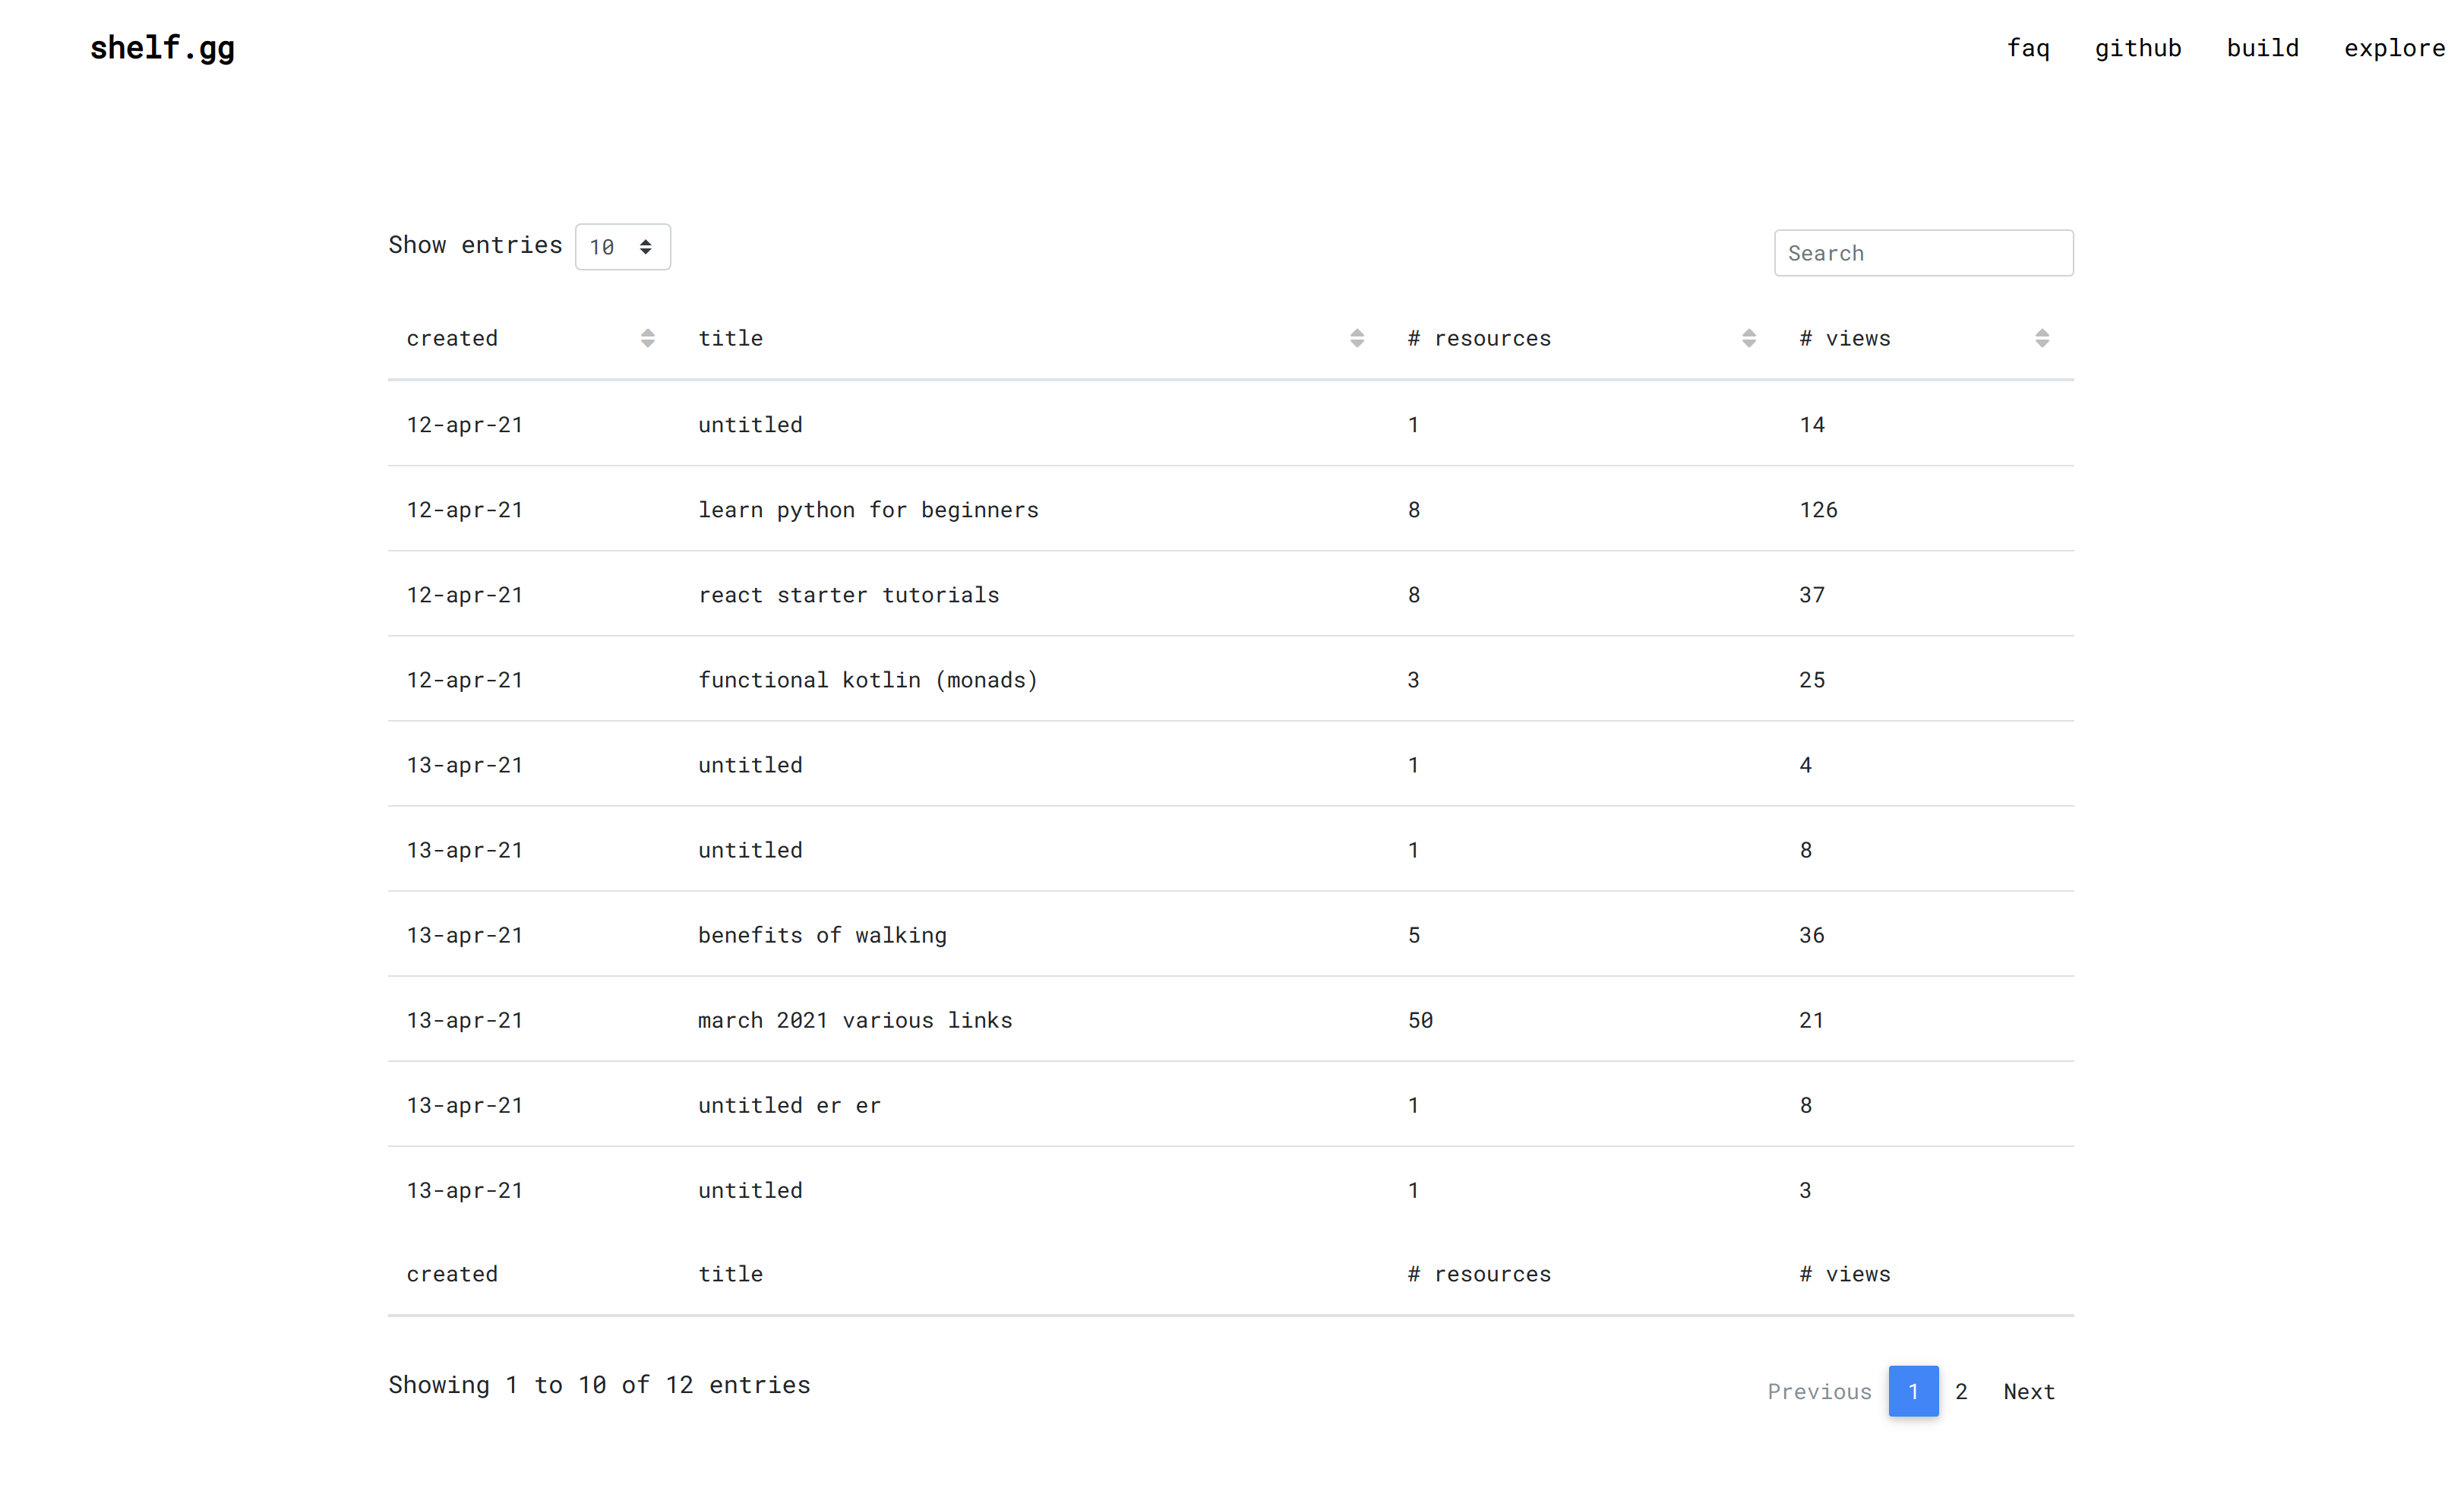The height and width of the screenshot is (1488, 2464).
Task: Open the faq page
Action: [2027, 48]
